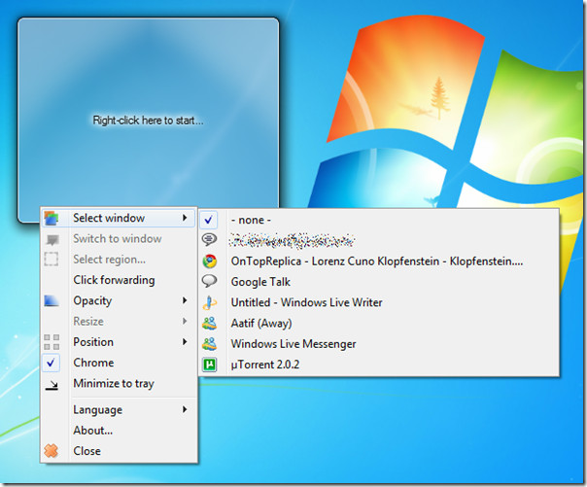Click the orange X Close icon
The height and width of the screenshot is (487, 587).
click(x=52, y=451)
